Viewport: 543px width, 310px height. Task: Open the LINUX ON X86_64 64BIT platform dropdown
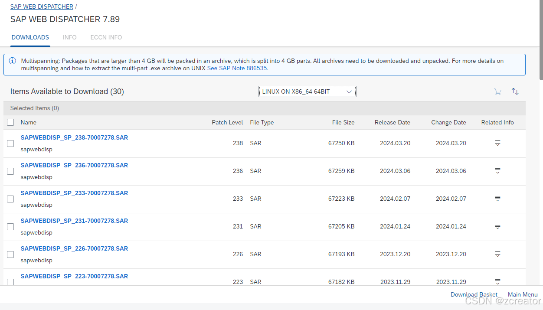(x=307, y=91)
